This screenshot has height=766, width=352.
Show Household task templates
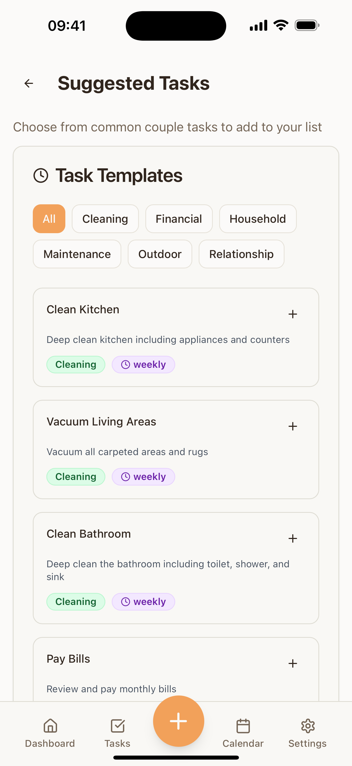coord(258,218)
